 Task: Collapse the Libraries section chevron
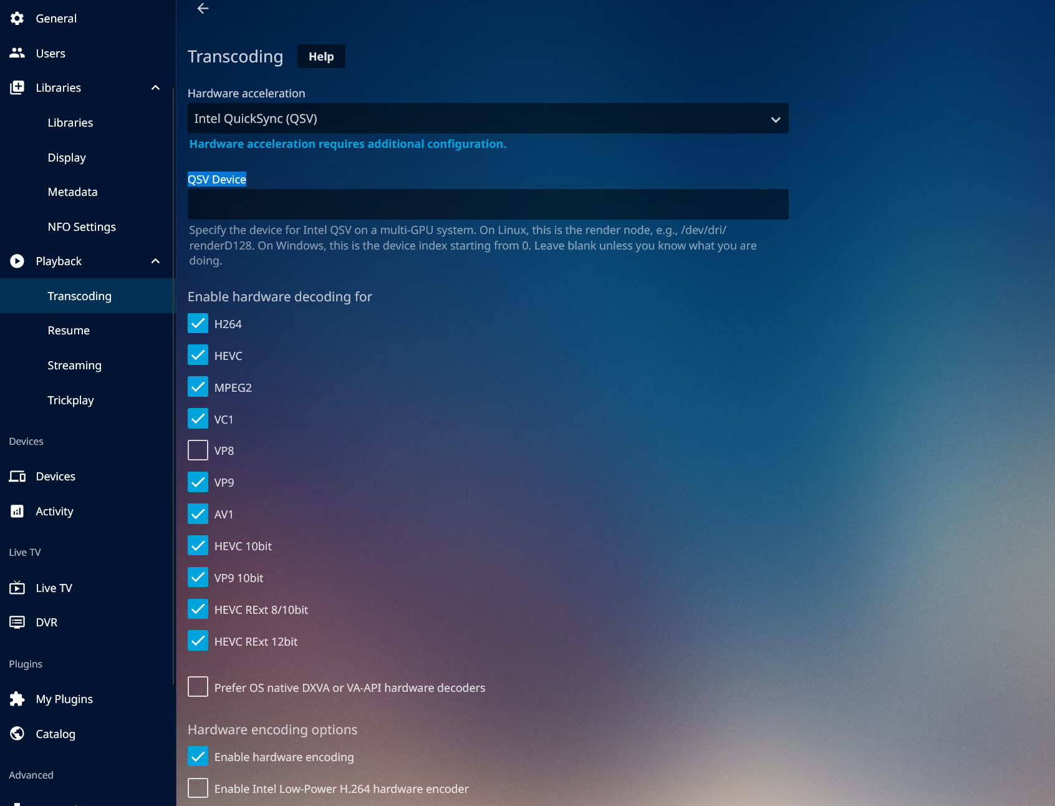click(155, 88)
